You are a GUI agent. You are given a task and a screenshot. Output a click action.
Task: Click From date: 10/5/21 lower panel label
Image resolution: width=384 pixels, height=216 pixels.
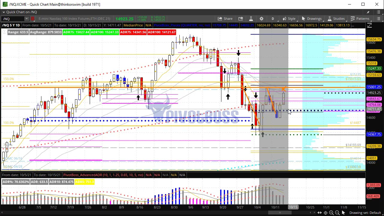(16, 175)
